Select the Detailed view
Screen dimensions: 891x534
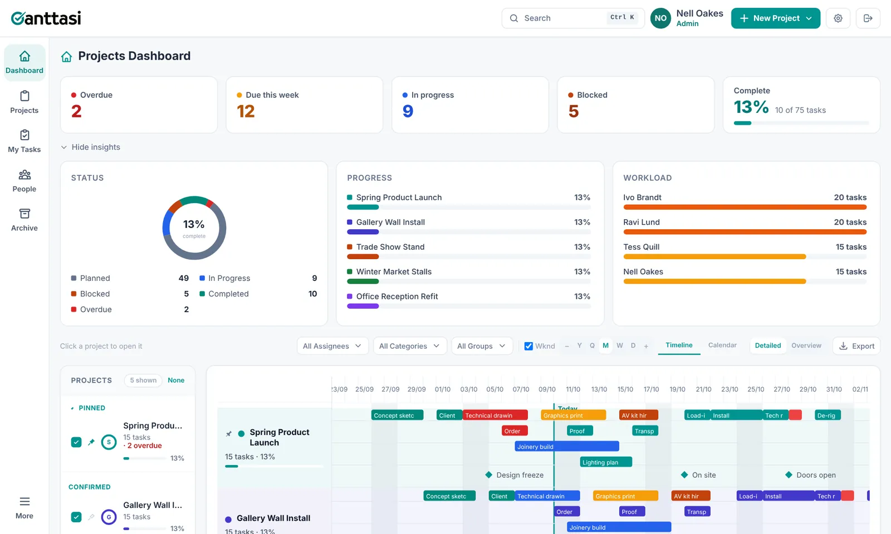(x=768, y=345)
